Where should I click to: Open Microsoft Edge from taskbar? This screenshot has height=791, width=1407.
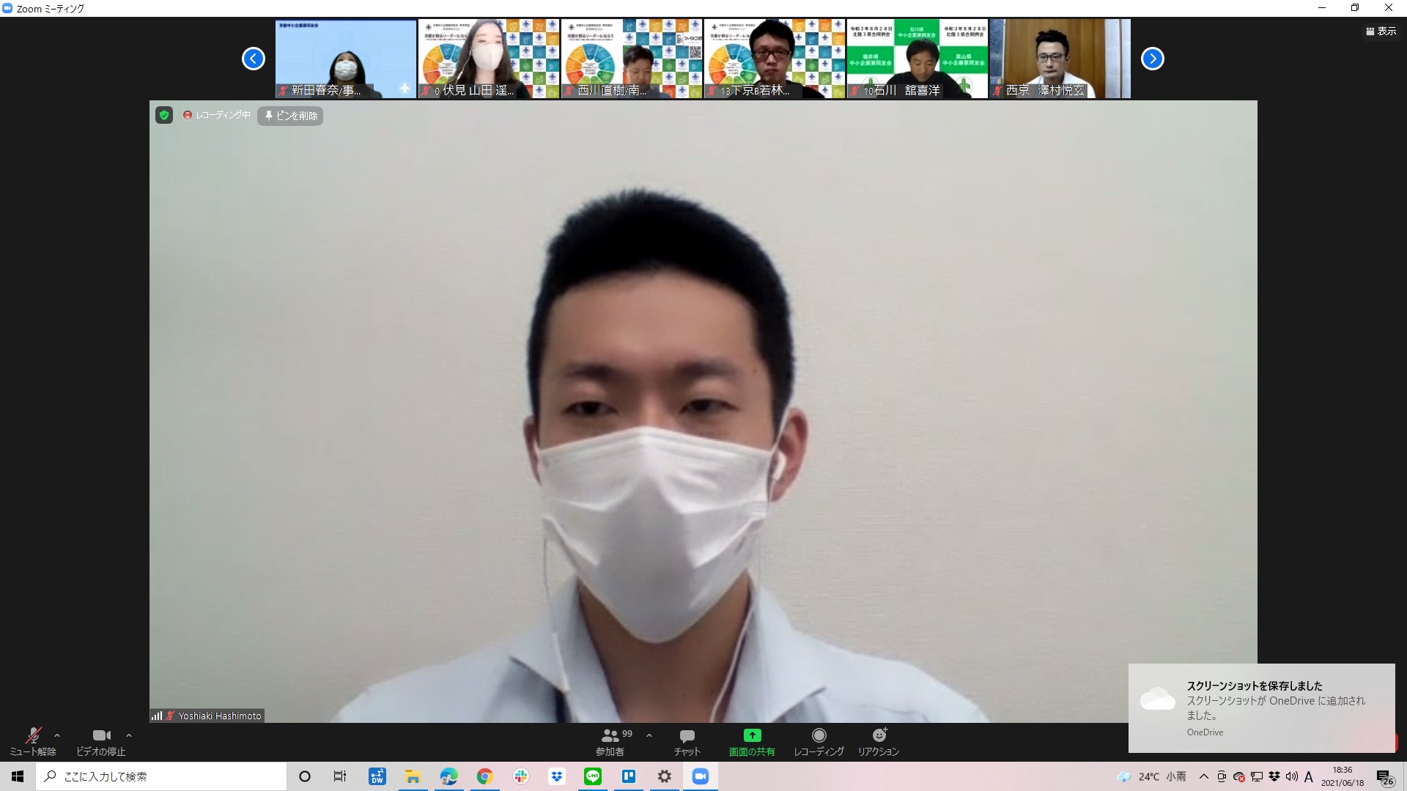(x=449, y=776)
